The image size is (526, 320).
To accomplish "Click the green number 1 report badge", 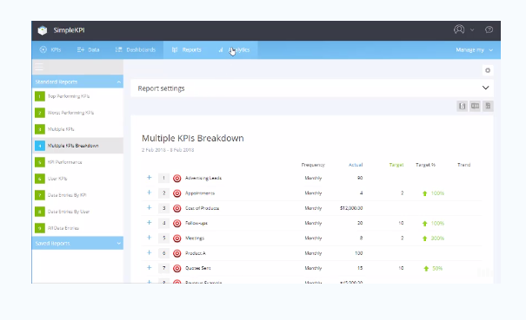I will (40, 96).
